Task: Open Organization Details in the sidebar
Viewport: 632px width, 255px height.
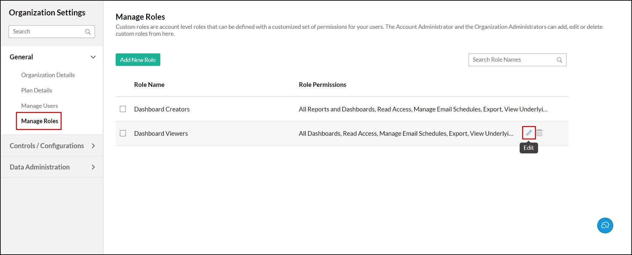Action: pos(48,75)
